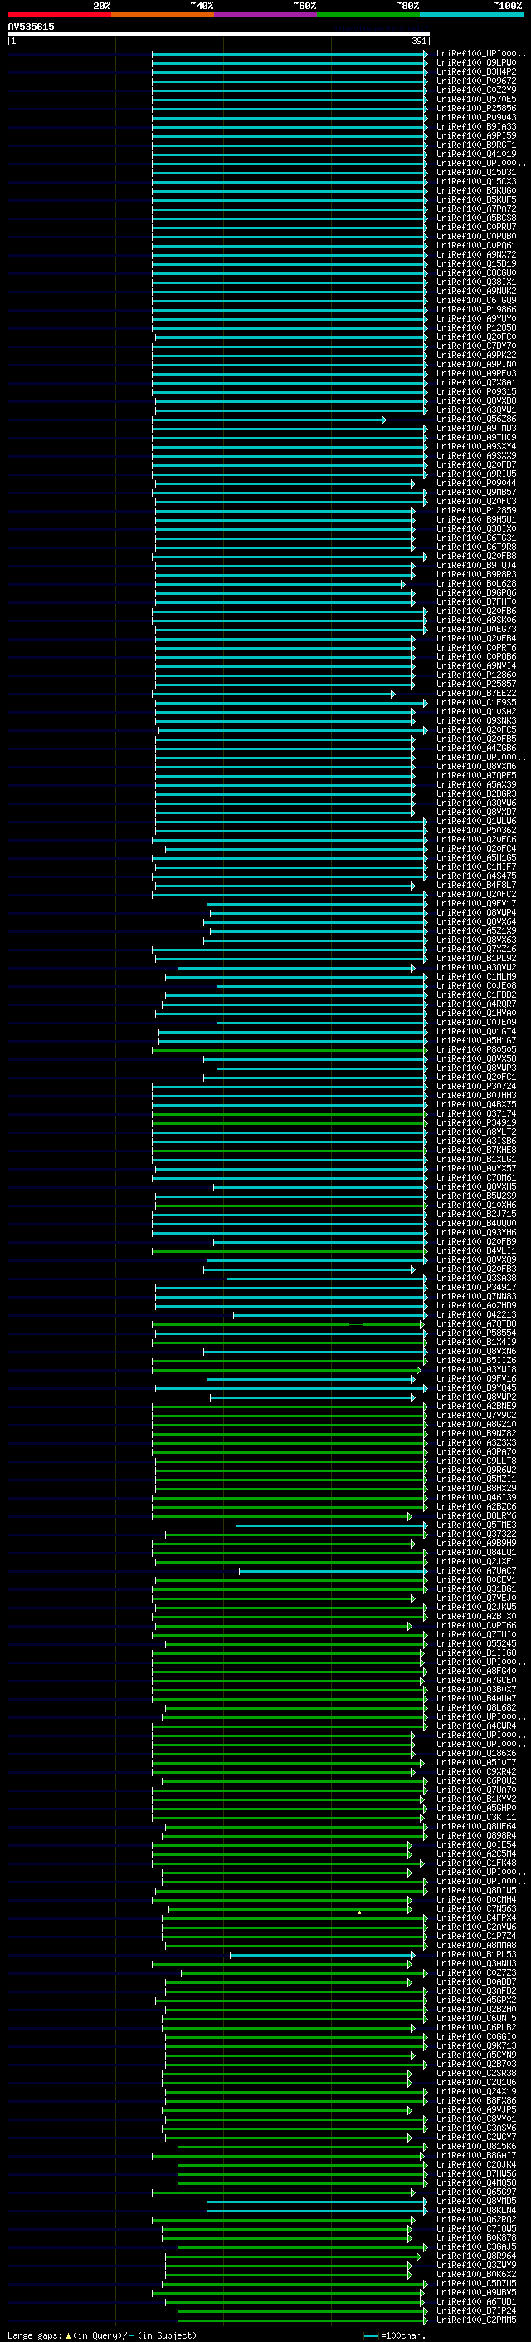531x2342 pixels.
Task: Select label UniRef100_Q38IX1
Action: click(x=476, y=282)
